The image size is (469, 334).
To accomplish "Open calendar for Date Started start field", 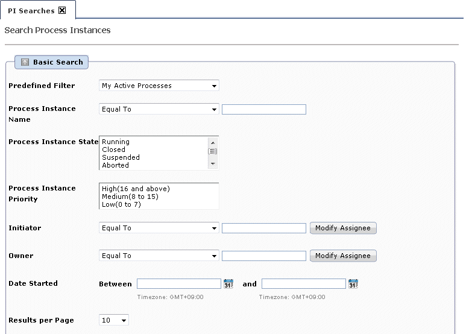I will (228, 284).
